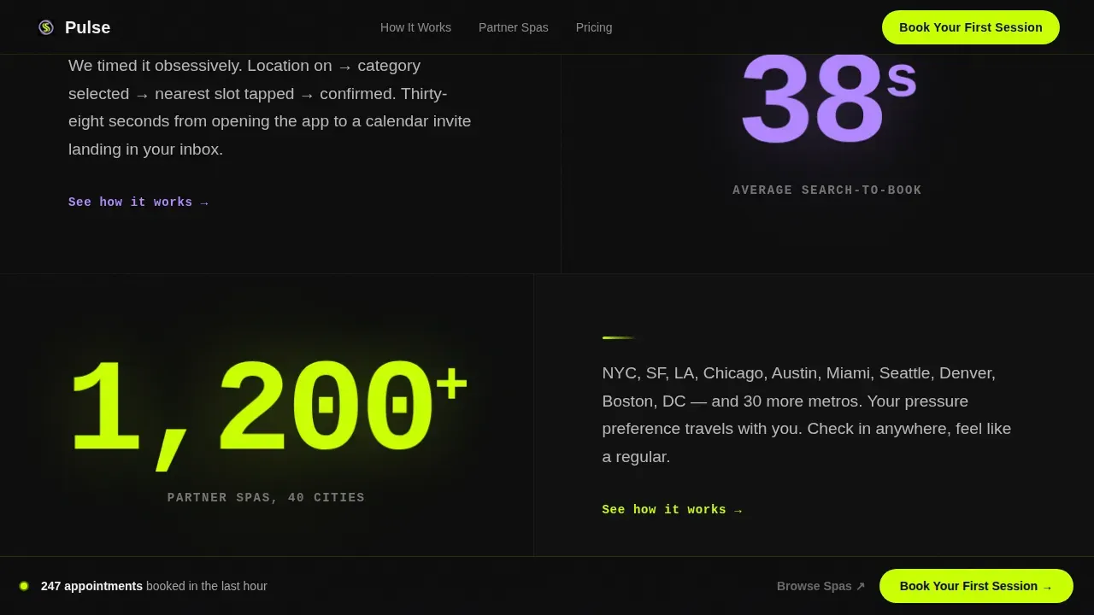
Task: Click the bottom Book Your First Session button
Action: 976,586
